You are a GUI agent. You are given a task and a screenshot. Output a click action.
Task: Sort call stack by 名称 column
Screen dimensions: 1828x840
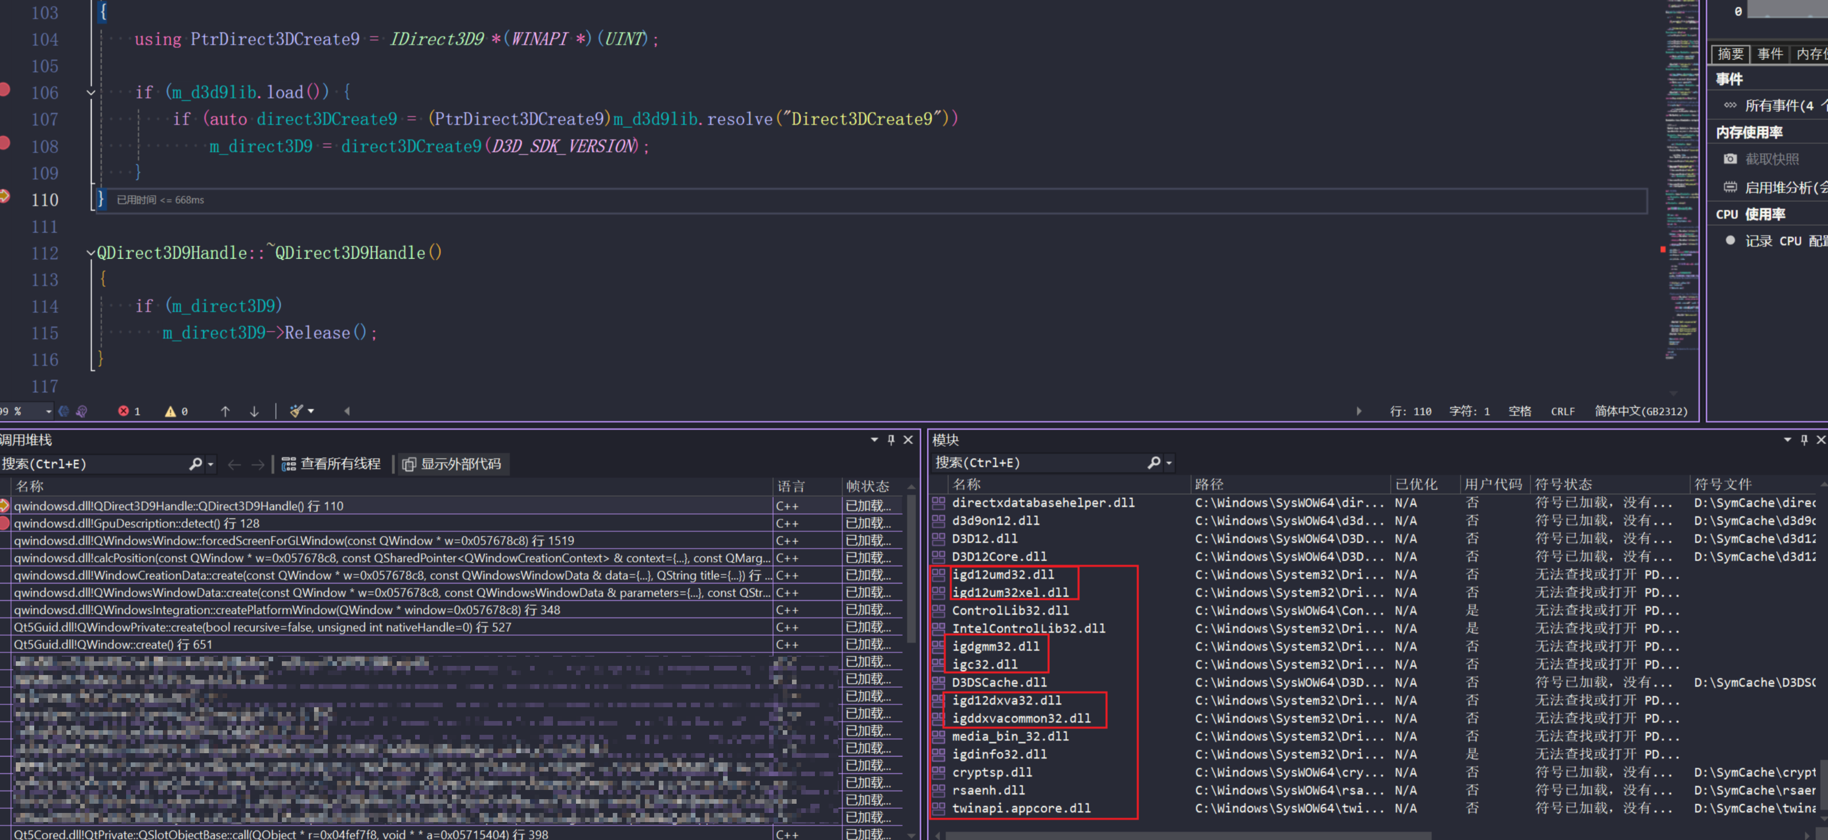[x=392, y=486]
